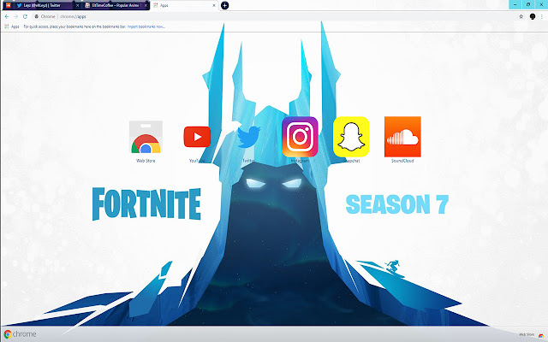Bookmark this page with the star
Screen dimensions: 548x342
[x=521, y=16]
